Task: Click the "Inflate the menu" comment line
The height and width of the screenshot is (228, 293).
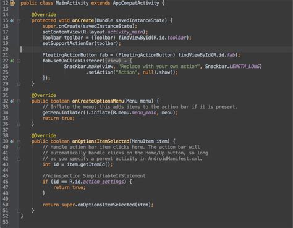Action: [140, 107]
